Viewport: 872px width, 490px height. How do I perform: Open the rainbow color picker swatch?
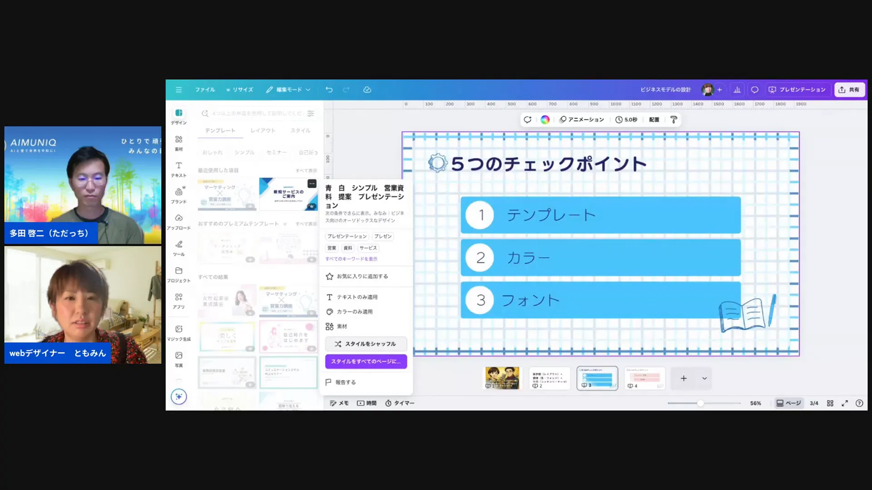coord(545,120)
